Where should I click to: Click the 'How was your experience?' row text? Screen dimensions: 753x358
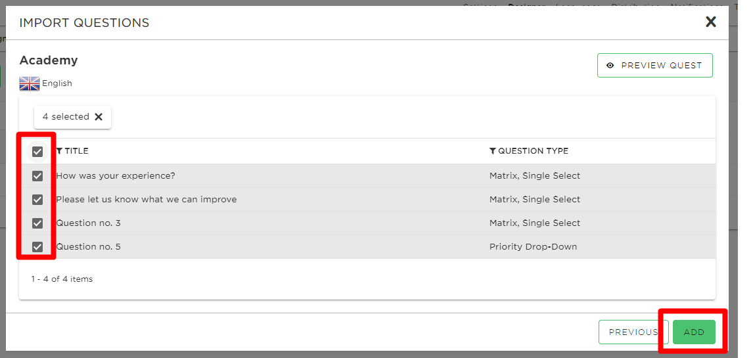[116, 175]
